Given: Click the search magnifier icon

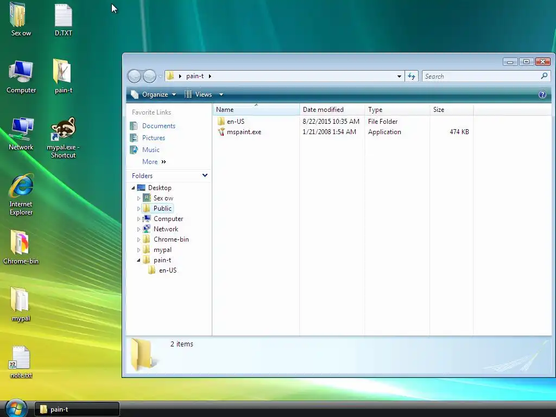Looking at the screenshot, I should coord(544,76).
